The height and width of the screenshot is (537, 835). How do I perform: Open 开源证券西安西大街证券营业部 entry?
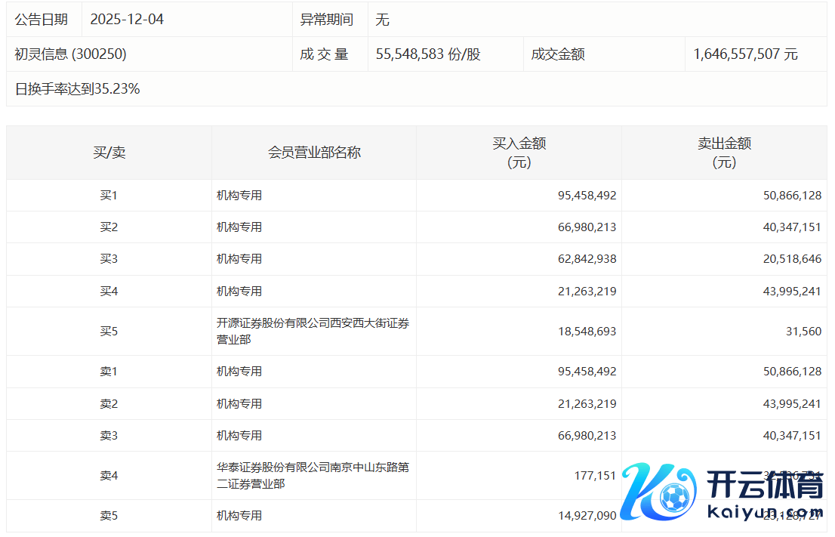tap(313, 332)
